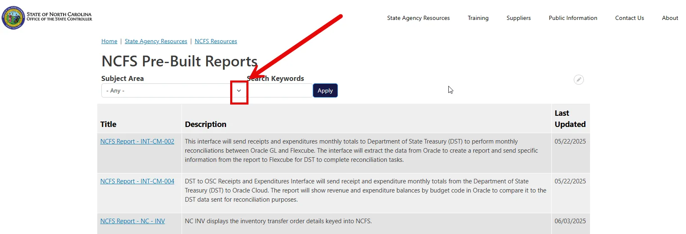Go to State Agency Resources breadcrumb

tap(156, 41)
